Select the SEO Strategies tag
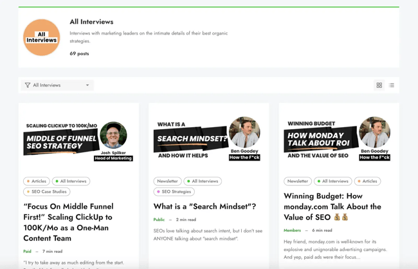 click(174, 191)
